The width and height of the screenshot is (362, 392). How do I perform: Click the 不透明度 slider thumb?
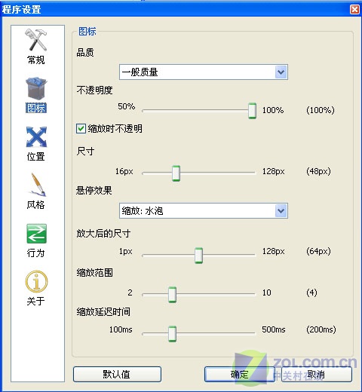[x=252, y=111]
